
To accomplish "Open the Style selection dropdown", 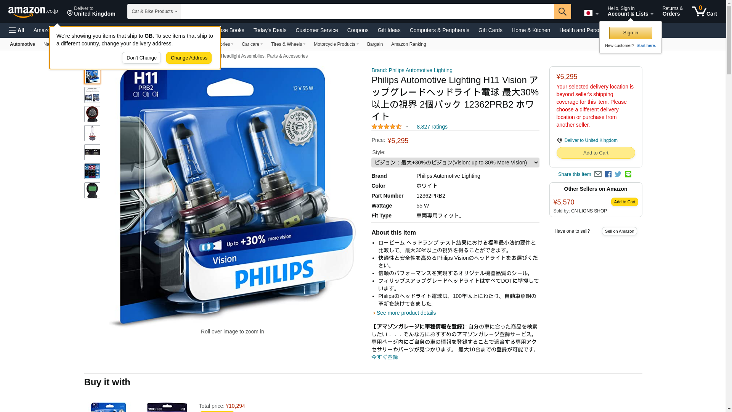I will click(x=455, y=163).
